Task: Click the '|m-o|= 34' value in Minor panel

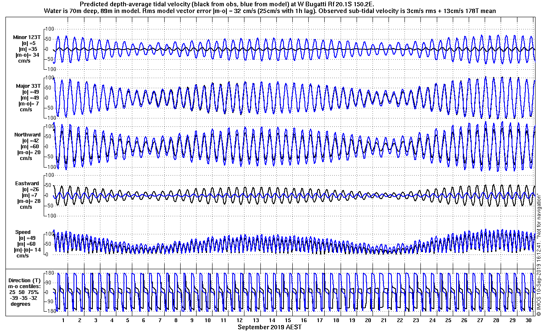Action: point(27,55)
